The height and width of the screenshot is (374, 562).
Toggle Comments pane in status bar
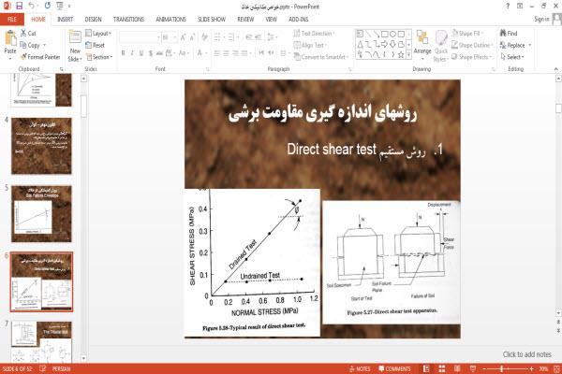pyautogui.click(x=394, y=368)
